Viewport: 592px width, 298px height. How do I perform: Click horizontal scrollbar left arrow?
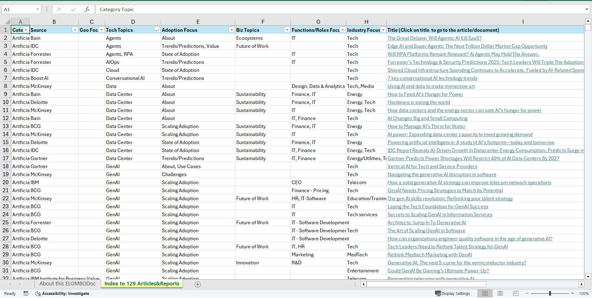point(364,284)
